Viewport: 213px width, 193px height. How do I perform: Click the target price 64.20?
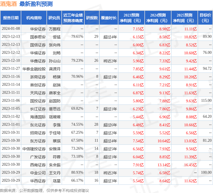tap(207, 116)
